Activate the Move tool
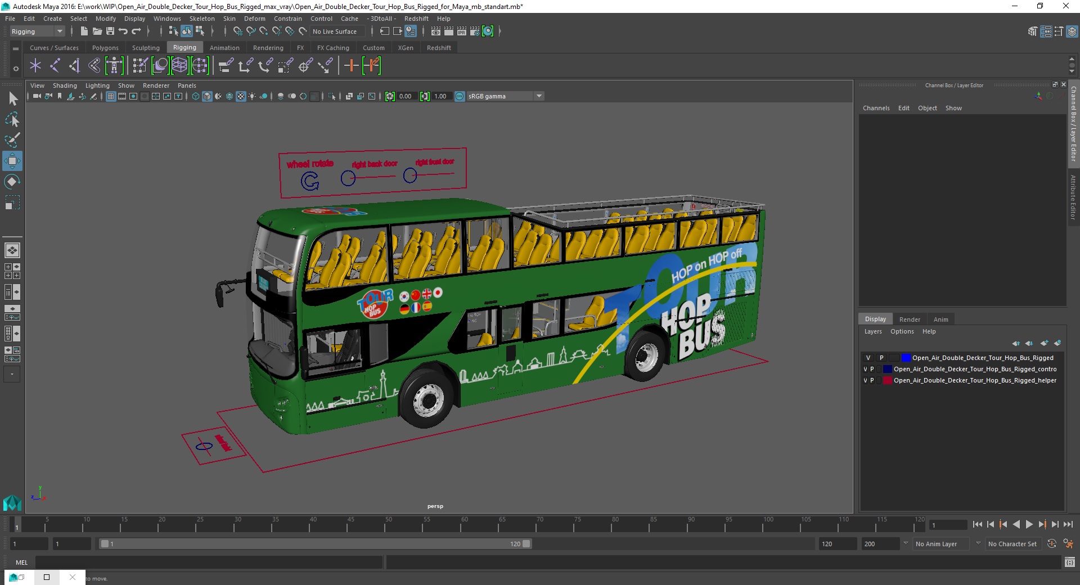This screenshot has height=585, width=1080. coord(12,161)
